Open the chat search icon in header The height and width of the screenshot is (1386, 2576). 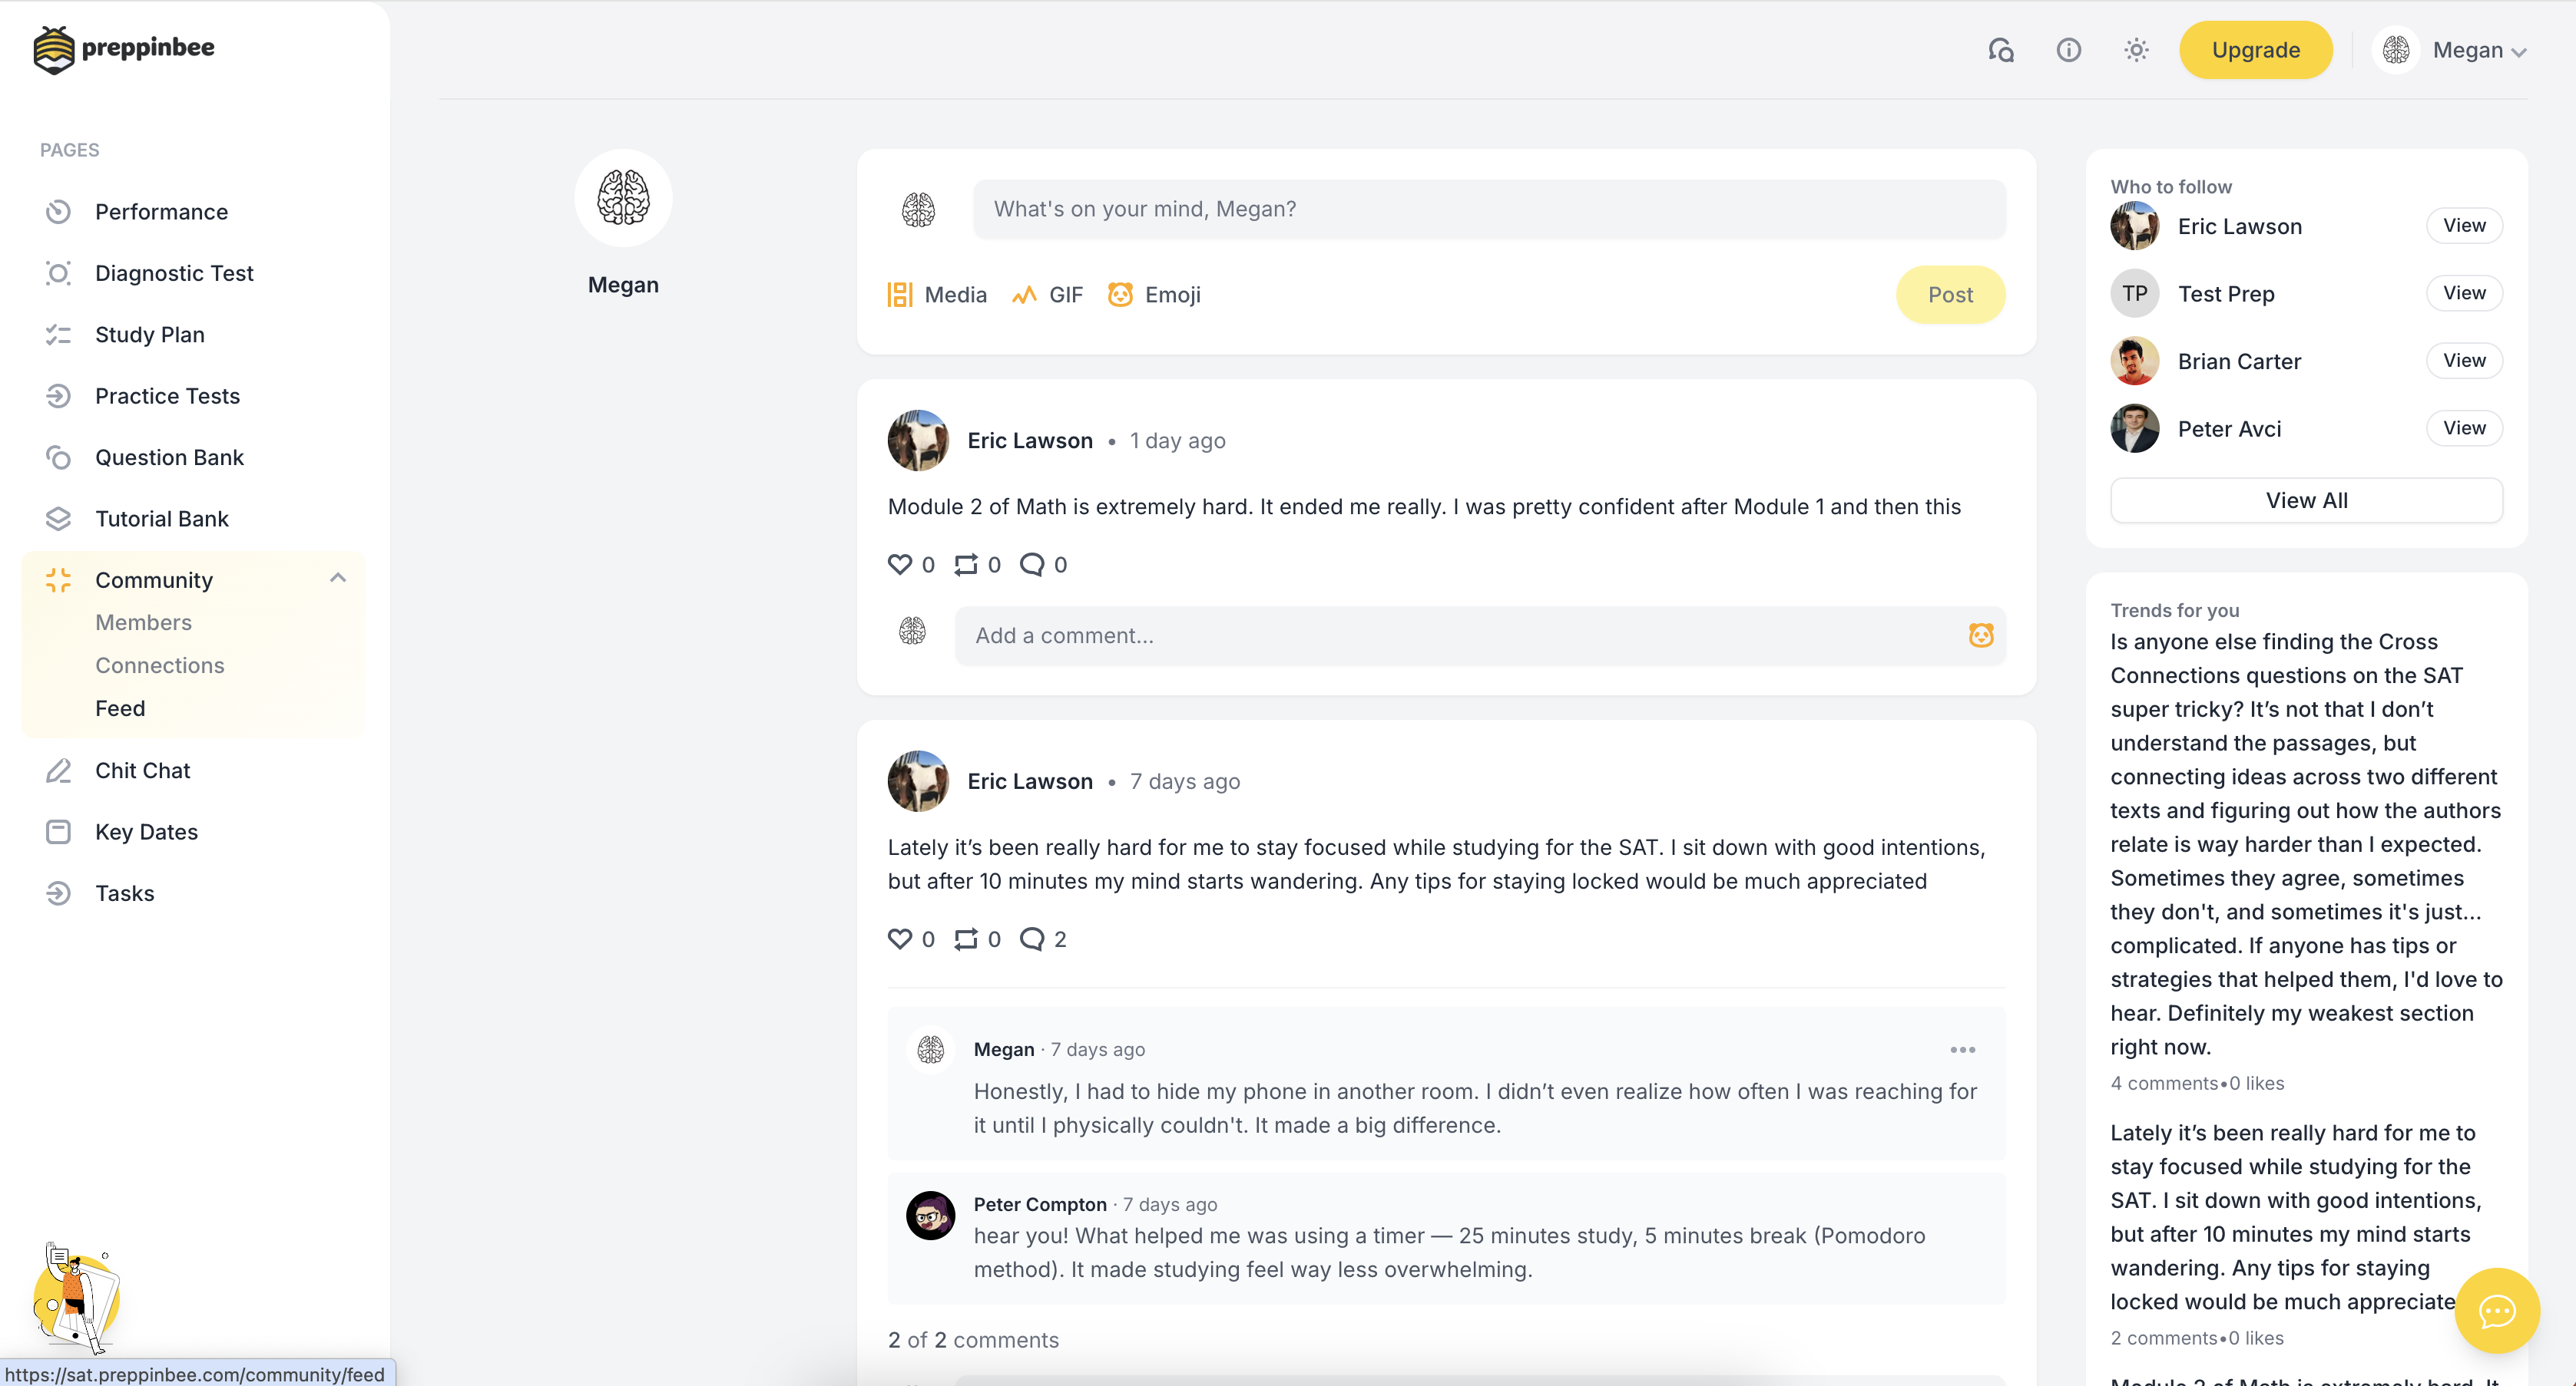click(x=2000, y=50)
